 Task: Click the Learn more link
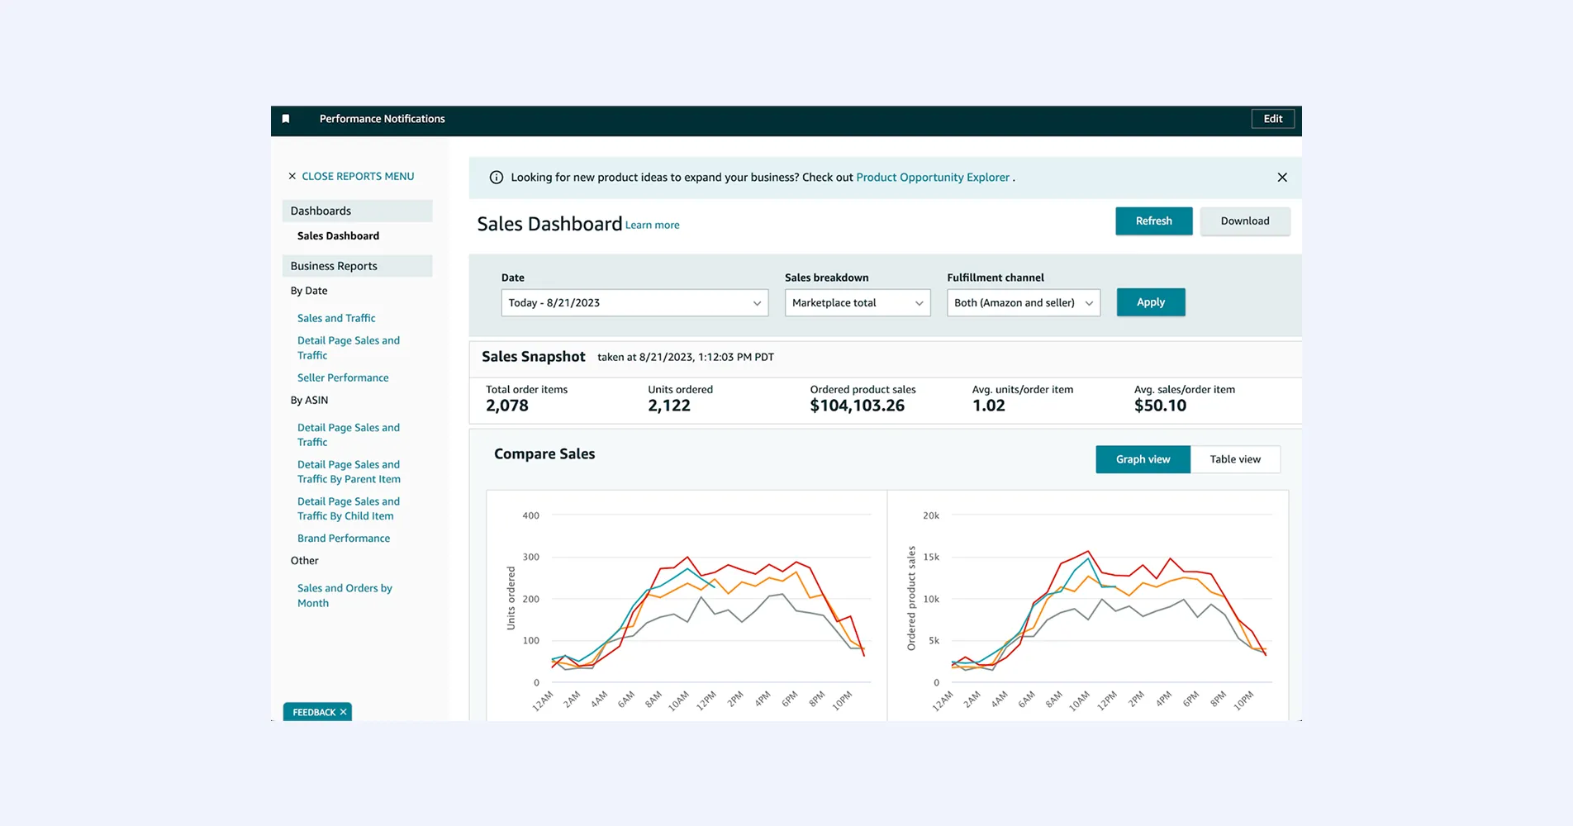(652, 225)
